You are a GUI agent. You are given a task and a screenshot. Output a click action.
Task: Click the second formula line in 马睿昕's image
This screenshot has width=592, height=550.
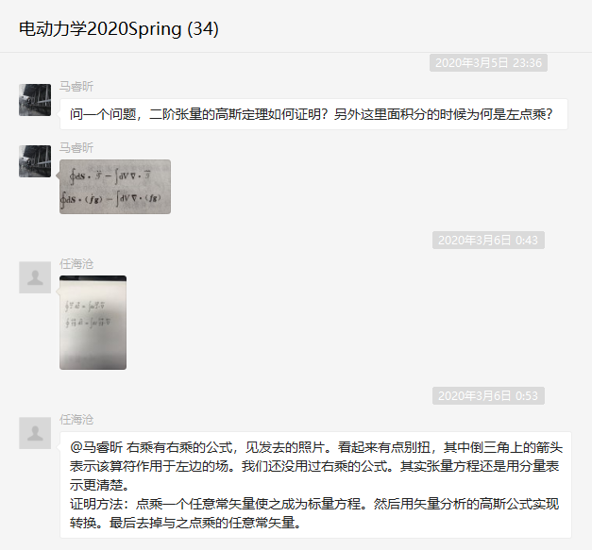pos(111,199)
